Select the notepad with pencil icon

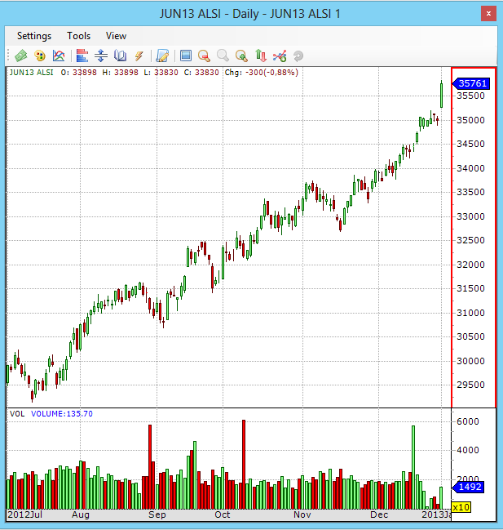(x=162, y=56)
